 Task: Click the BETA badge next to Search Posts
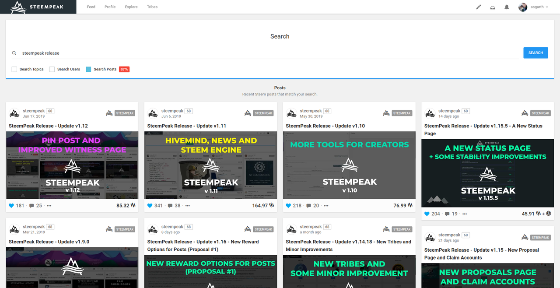(x=124, y=69)
